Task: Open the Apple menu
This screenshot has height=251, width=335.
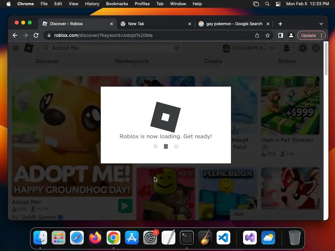Action: (x=9, y=4)
